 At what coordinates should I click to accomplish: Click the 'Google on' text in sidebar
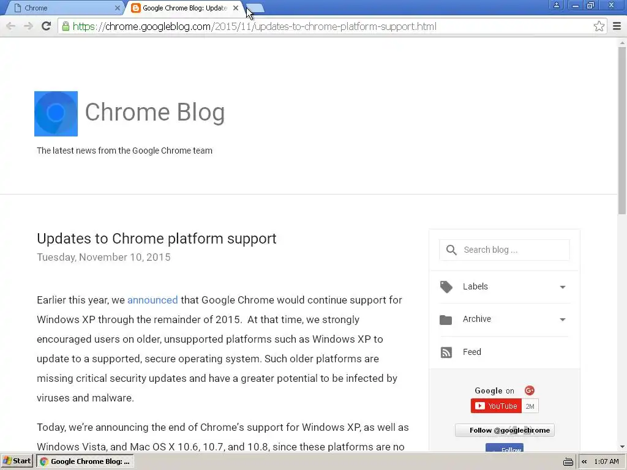tap(494, 391)
